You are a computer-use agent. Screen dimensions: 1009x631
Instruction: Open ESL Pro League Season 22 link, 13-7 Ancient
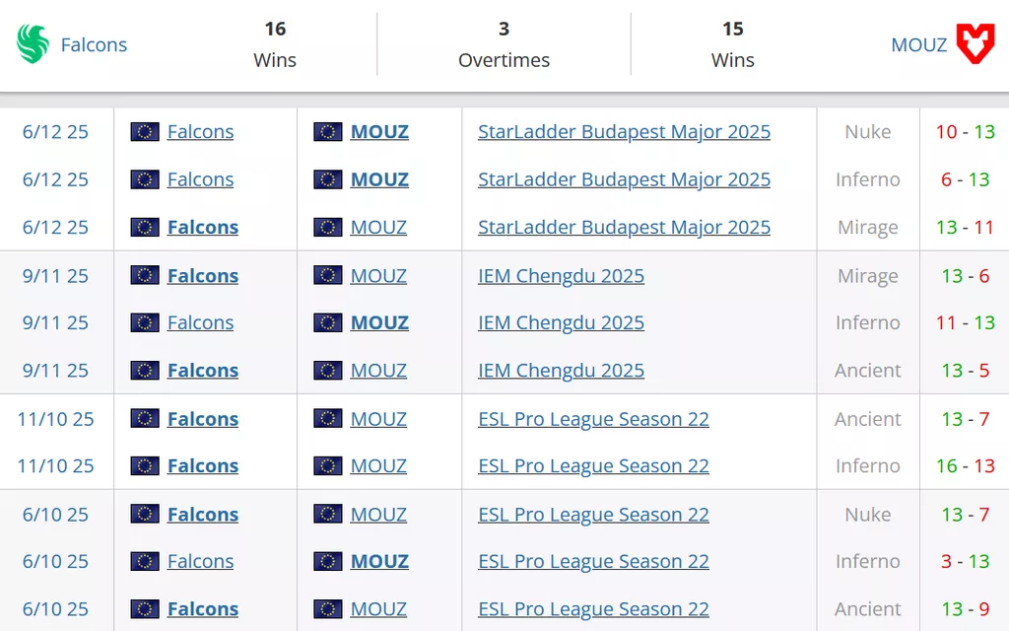pyautogui.click(x=593, y=419)
